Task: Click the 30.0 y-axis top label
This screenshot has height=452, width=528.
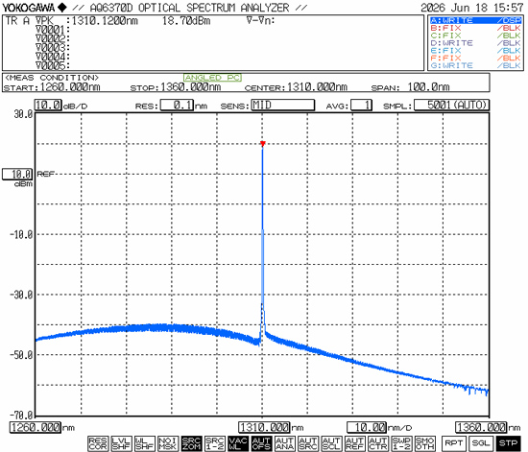Action: click(23, 114)
